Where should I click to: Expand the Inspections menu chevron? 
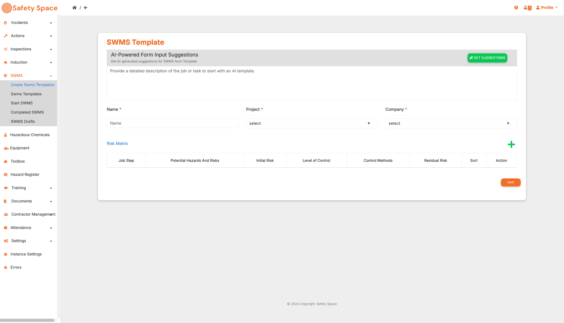pyautogui.click(x=51, y=49)
